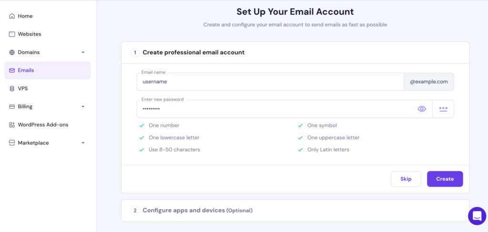The image size is (488, 232).
Task: Expand the Marketplace dropdown arrow
Action: tap(83, 143)
